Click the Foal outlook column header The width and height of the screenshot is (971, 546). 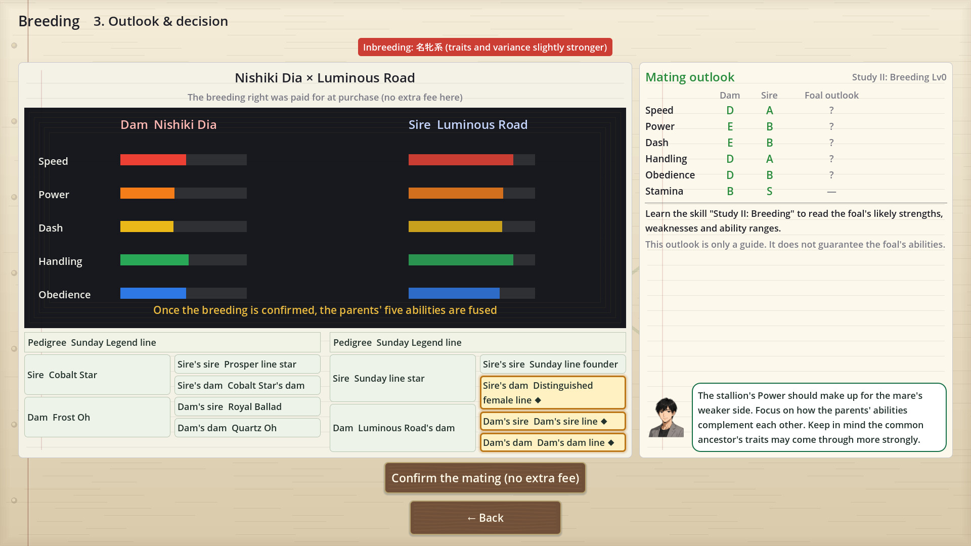831,95
